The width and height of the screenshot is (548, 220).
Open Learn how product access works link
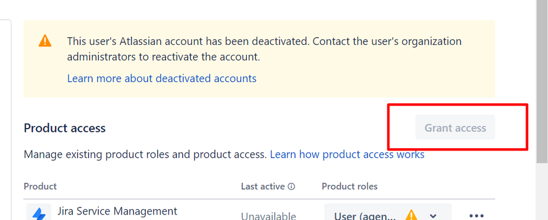coord(347,154)
